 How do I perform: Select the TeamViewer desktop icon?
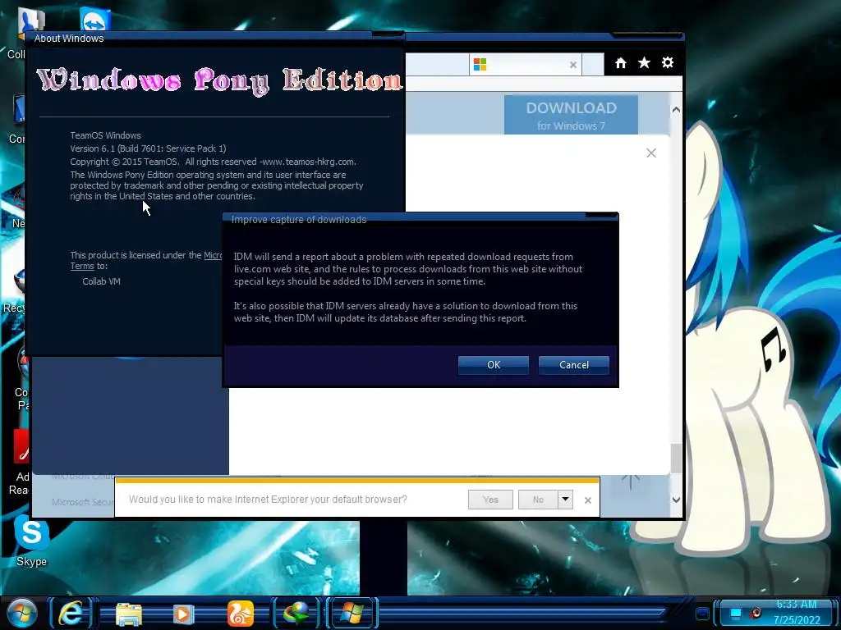[95, 20]
